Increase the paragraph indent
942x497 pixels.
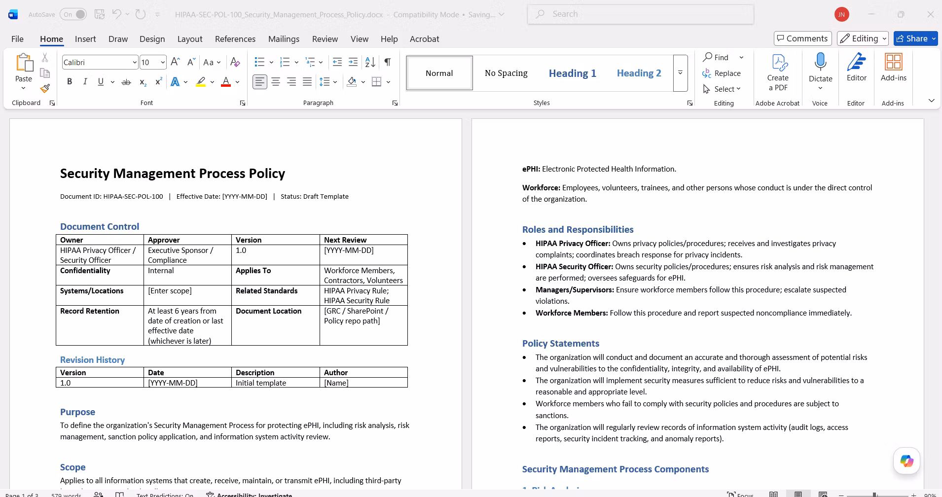353,62
